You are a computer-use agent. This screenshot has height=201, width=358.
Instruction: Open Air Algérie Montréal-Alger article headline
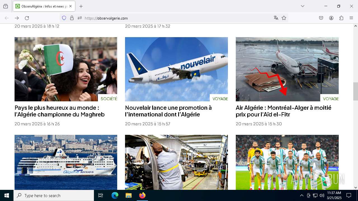coord(284,111)
